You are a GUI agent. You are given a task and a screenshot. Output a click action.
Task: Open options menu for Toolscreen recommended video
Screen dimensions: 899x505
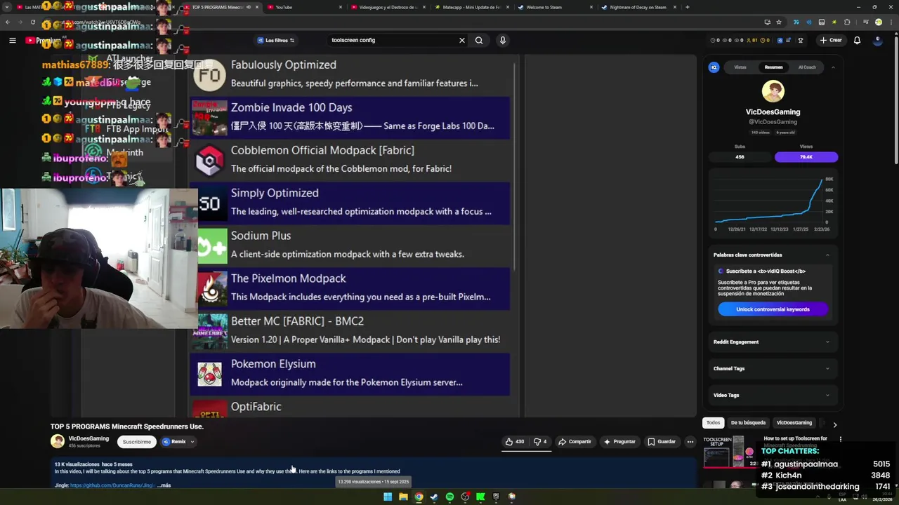(x=840, y=440)
